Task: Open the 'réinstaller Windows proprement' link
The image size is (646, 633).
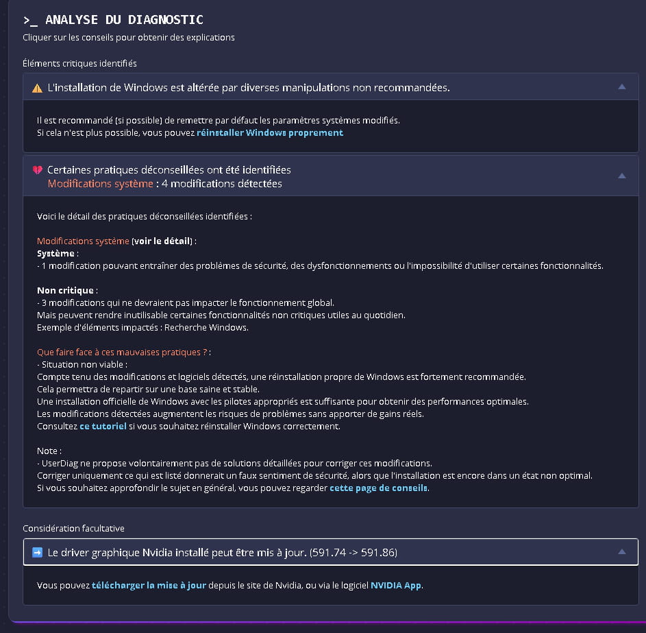Action: (x=269, y=132)
